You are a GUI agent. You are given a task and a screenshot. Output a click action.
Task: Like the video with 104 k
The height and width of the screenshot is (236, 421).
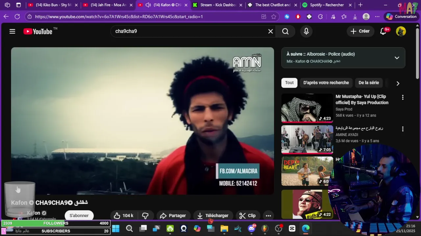tap(123, 215)
